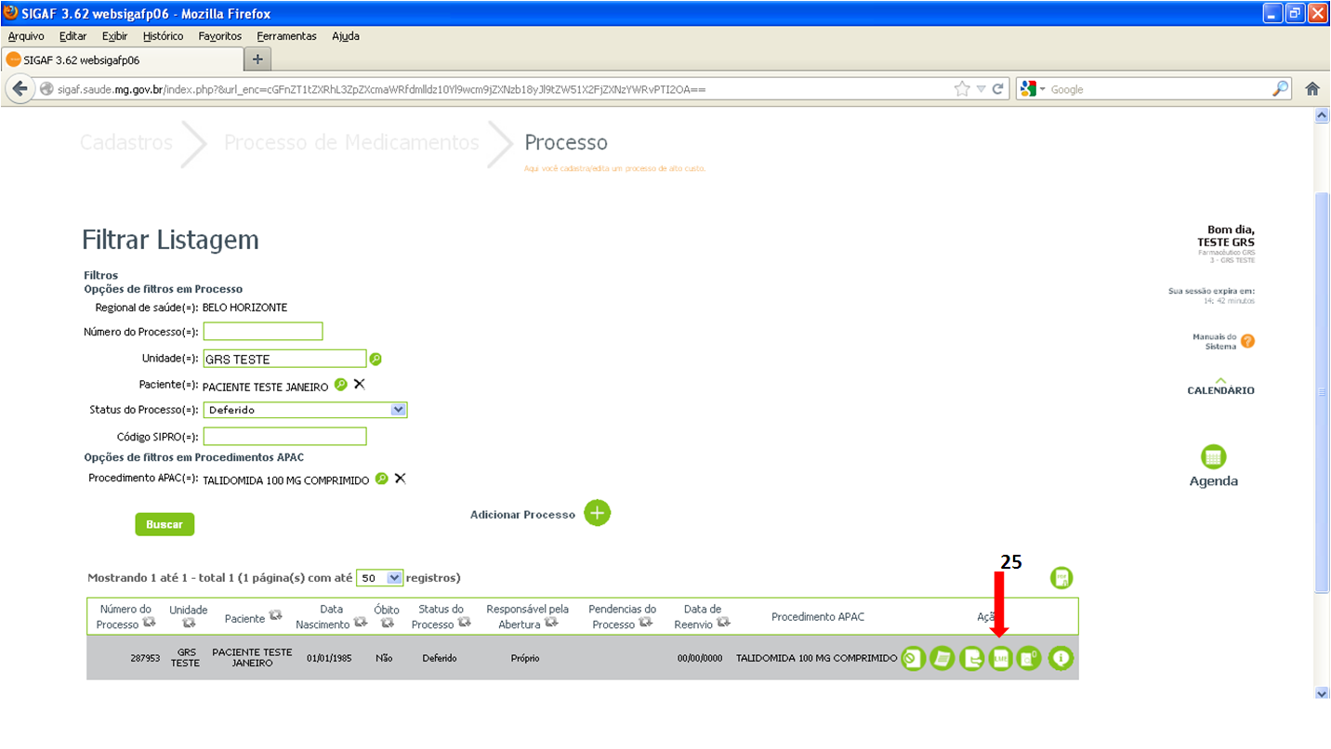This screenshot has width=1331, height=749.
Task: Click the Google search magnifier icon
Action: pos(1281,89)
